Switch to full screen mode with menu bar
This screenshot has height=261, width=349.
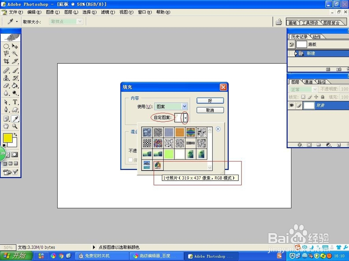10,163
